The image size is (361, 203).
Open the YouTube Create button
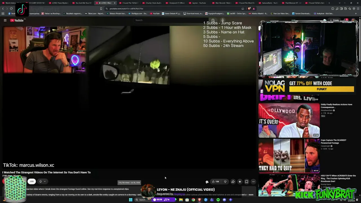click(334, 20)
